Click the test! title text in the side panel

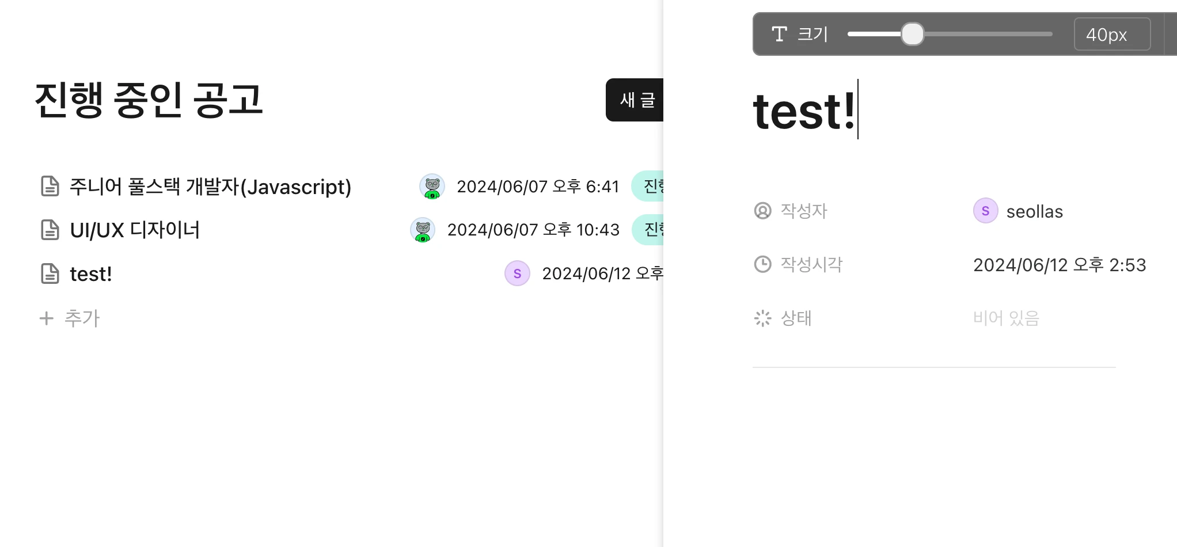(x=804, y=111)
